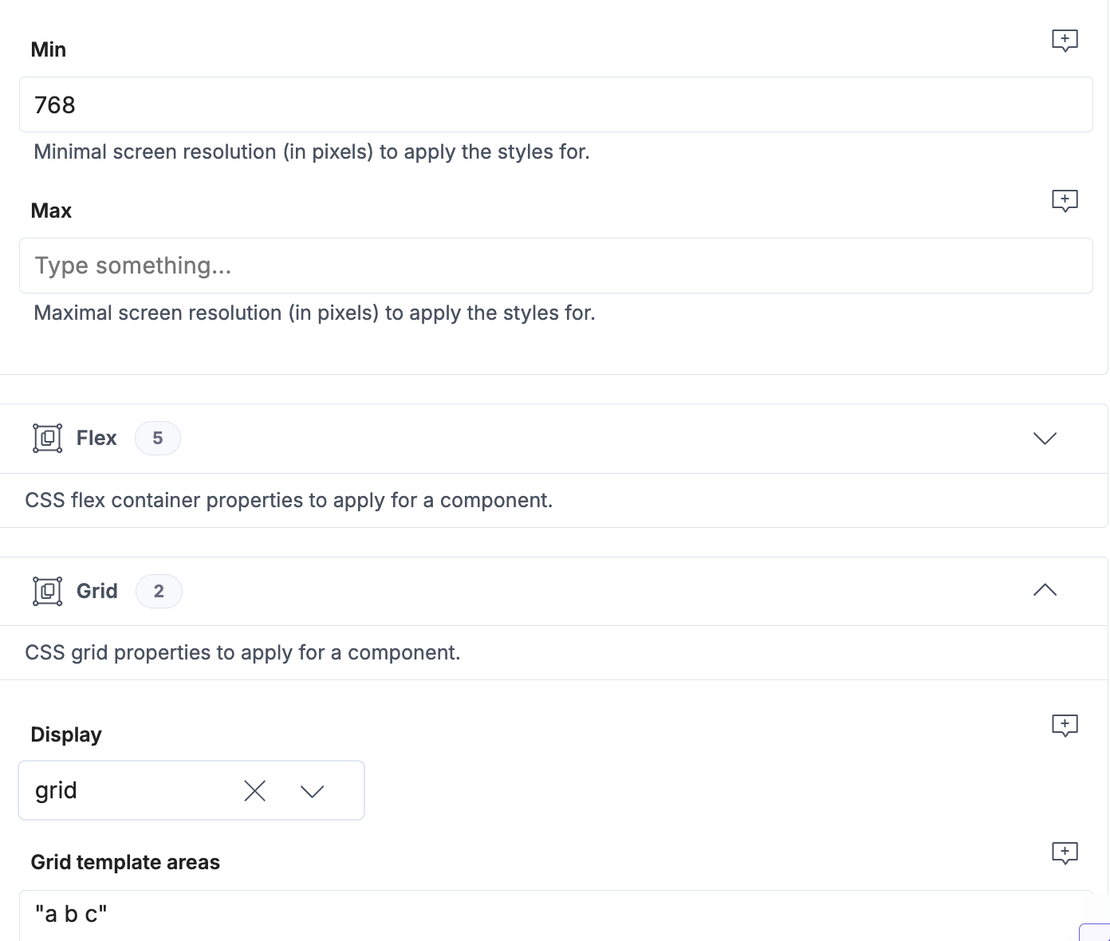
Task: Click the Flex section icon
Action: point(48,438)
